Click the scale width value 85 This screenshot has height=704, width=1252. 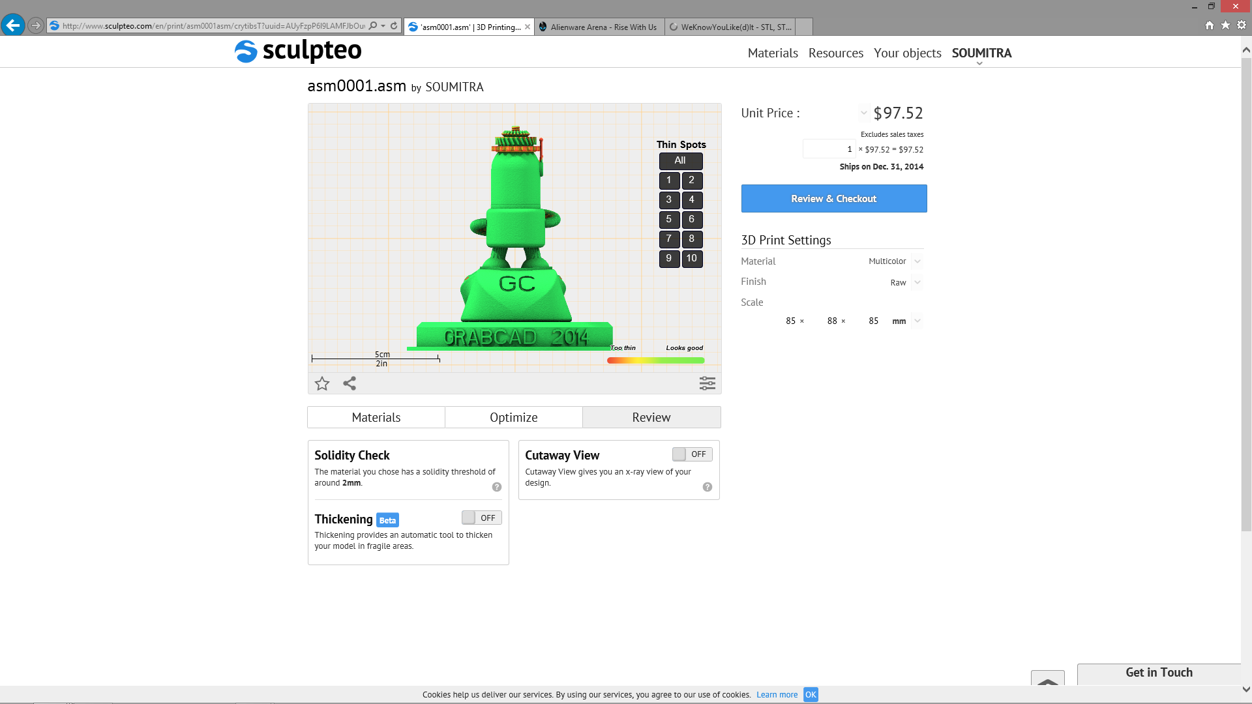[x=790, y=321]
